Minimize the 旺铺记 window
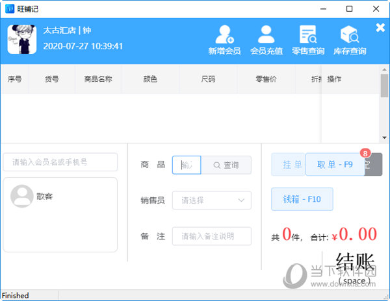The height and width of the screenshot is (301, 390). pyautogui.click(x=323, y=9)
